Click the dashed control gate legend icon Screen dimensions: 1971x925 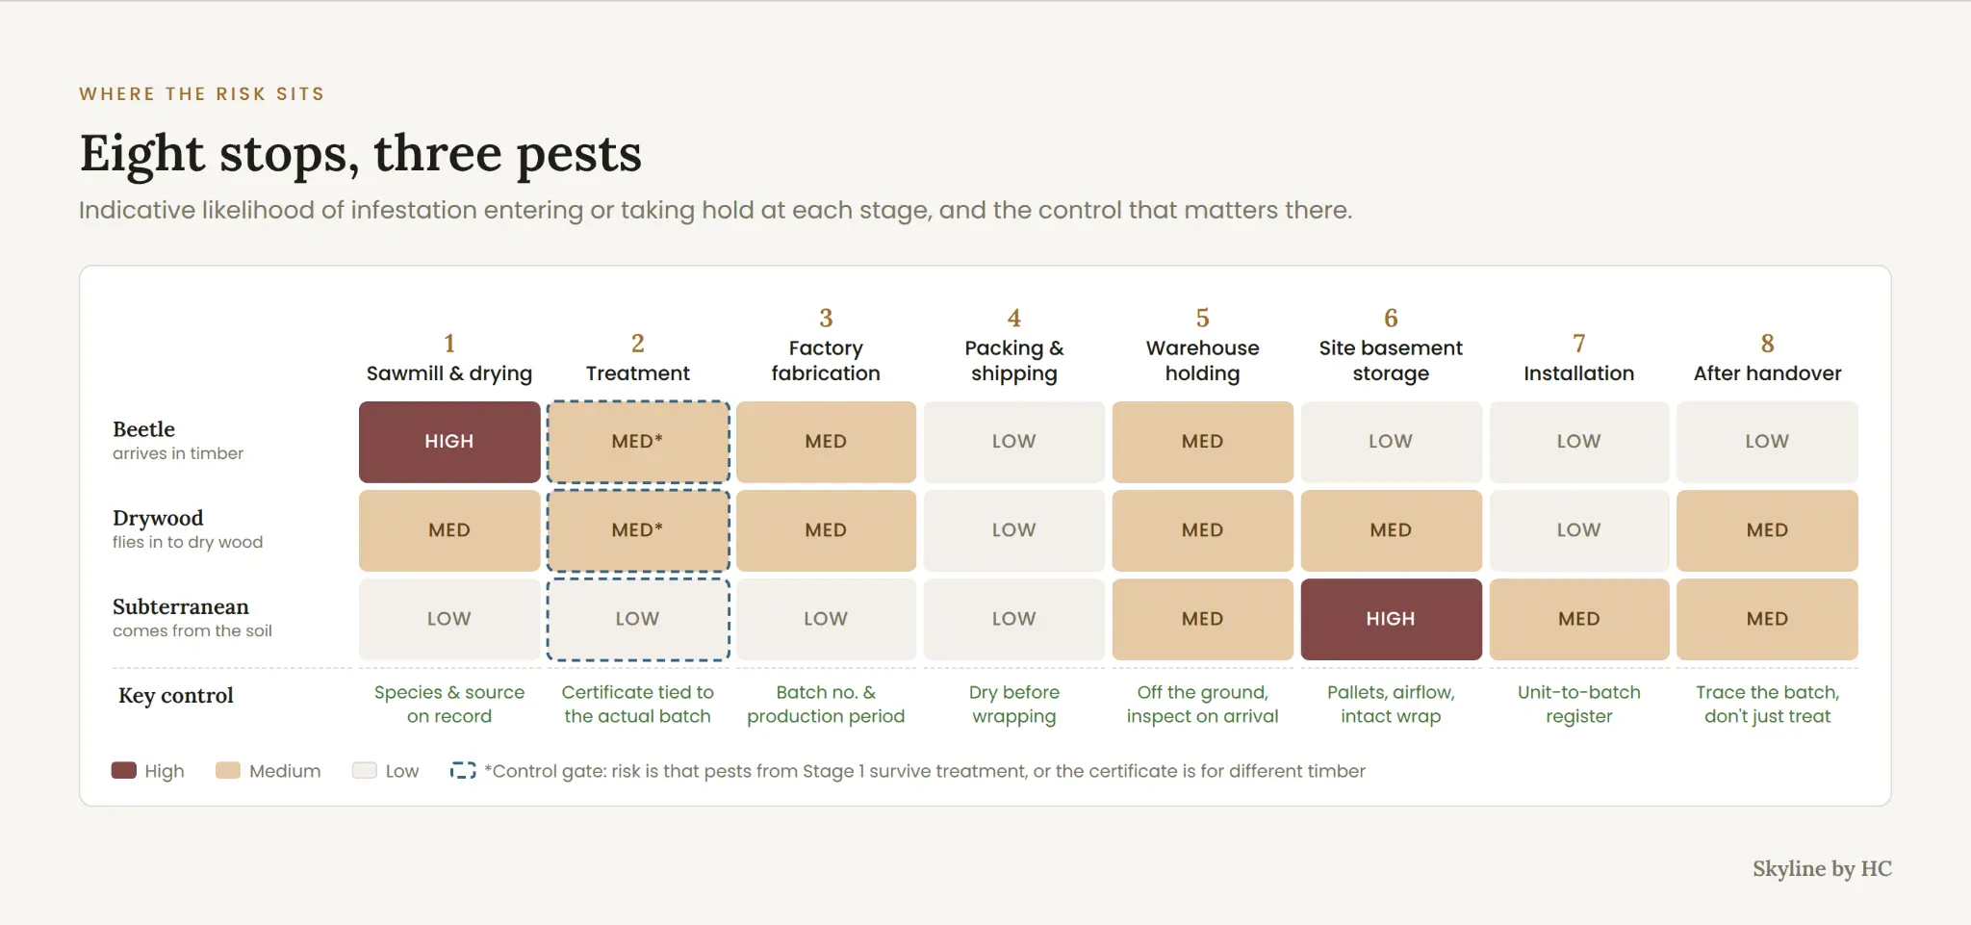[x=463, y=770]
